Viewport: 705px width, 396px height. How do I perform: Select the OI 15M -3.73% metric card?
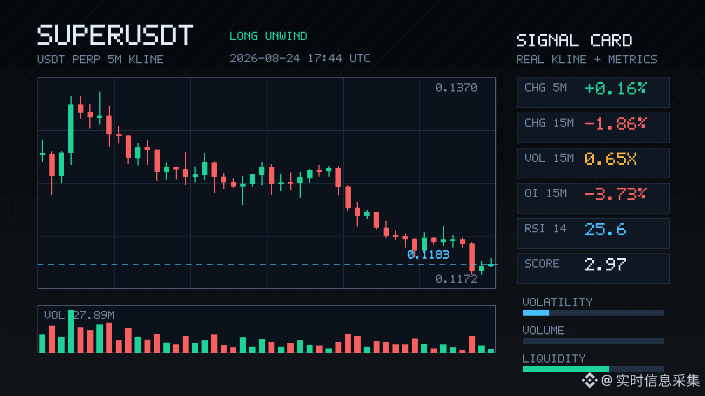click(x=593, y=198)
